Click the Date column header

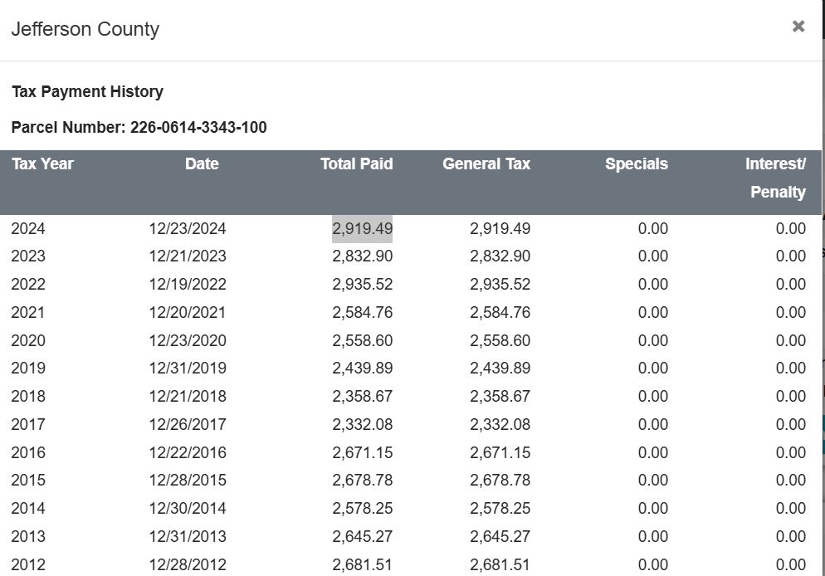click(202, 164)
